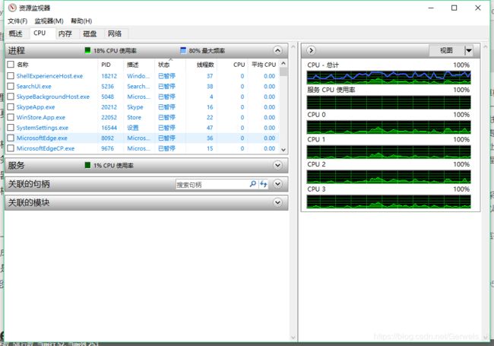
Task: Expand the 服务 section chevron
Action: 277,165
